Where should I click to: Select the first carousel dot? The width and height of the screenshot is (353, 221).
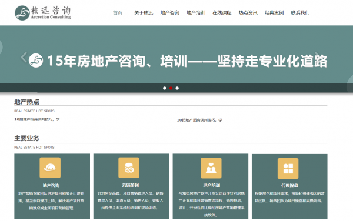click(165, 88)
